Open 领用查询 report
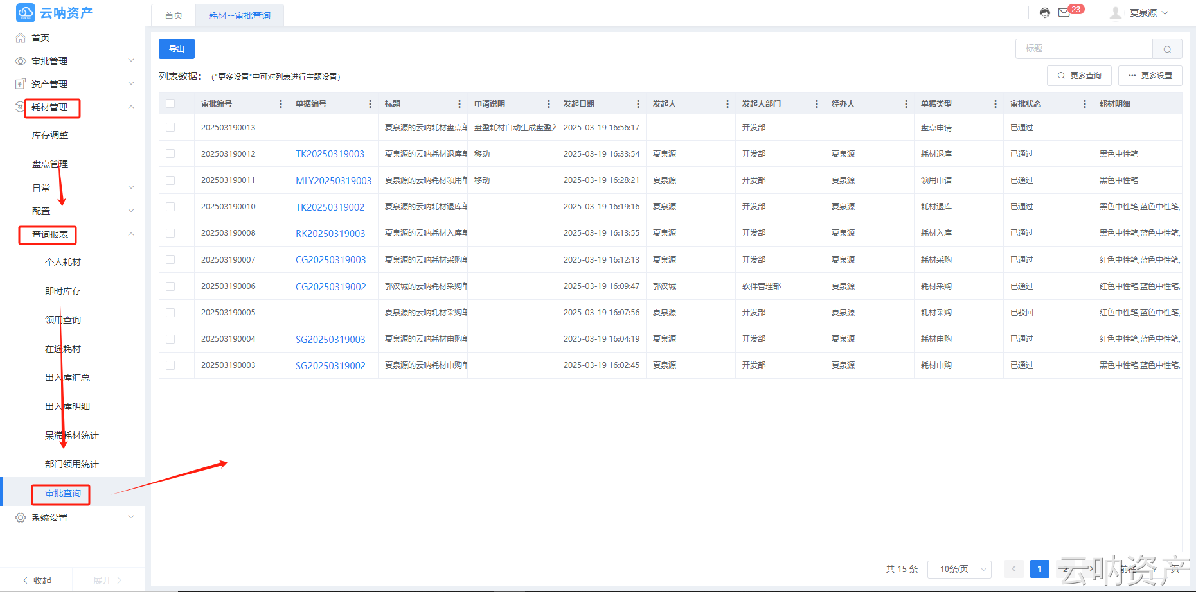This screenshot has height=592, width=1196. 63,320
